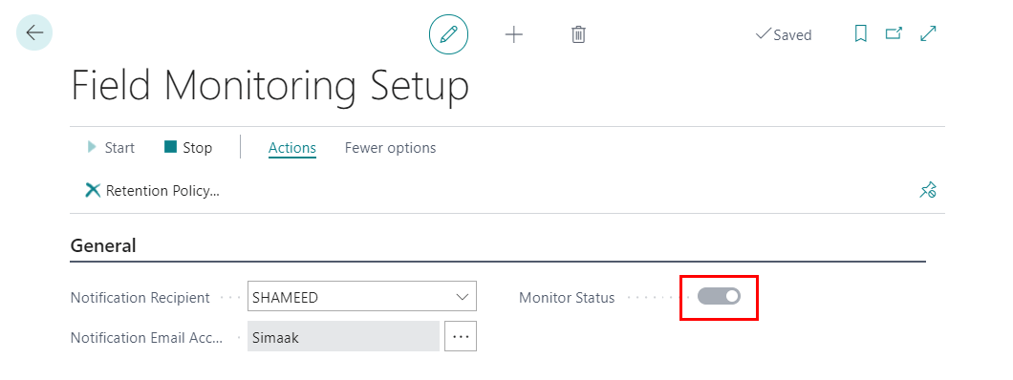
Task: Click the pencil edit icon
Action: point(448,34)
